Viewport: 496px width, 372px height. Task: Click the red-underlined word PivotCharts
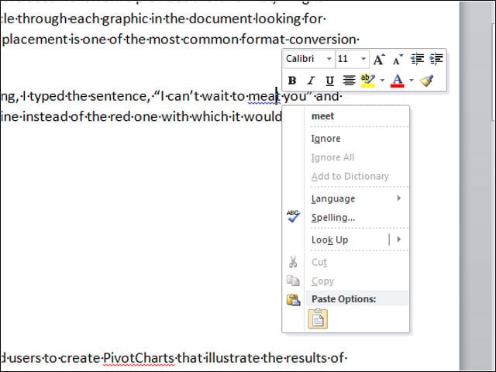coord(139,358)
